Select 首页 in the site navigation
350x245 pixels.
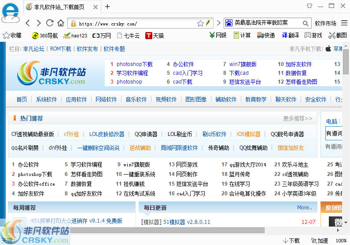22,99
